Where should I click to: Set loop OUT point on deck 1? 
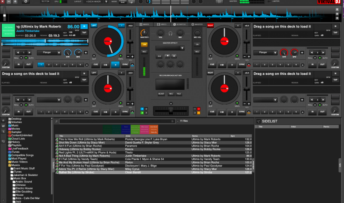[28, 65]
